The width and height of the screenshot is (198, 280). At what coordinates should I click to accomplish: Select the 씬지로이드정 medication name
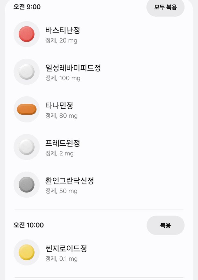(x=66, y=248)
